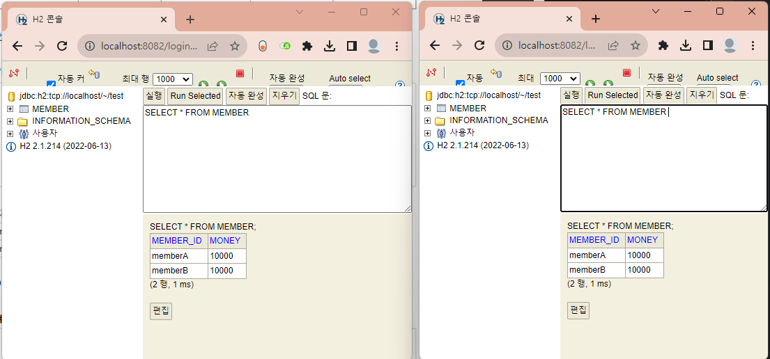
Task: Bookmark the page with star in right browser
Action: click(x=636, y=46)
